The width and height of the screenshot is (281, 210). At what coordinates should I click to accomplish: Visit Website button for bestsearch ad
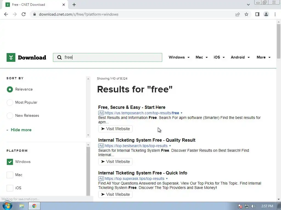pyautogui.click(x=115, y=162)
